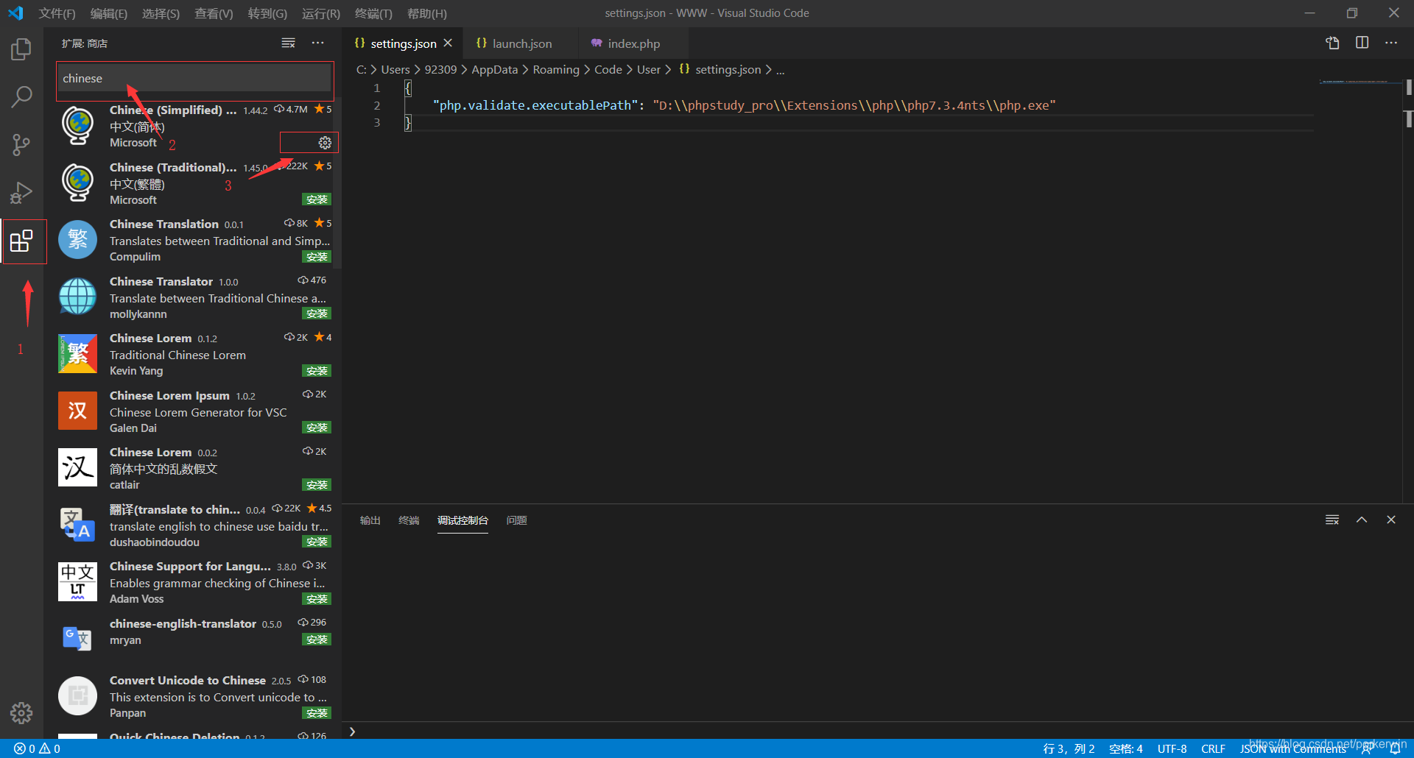The height and width of the screenshot is (758, 1414).
Task: Switch to 终端 panel tab
Action: point(409,520)
